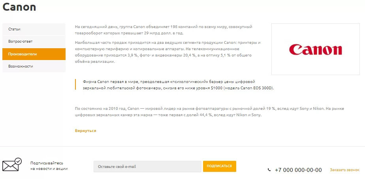
Task: Open Возможности in the left menu
Action: 34,66
